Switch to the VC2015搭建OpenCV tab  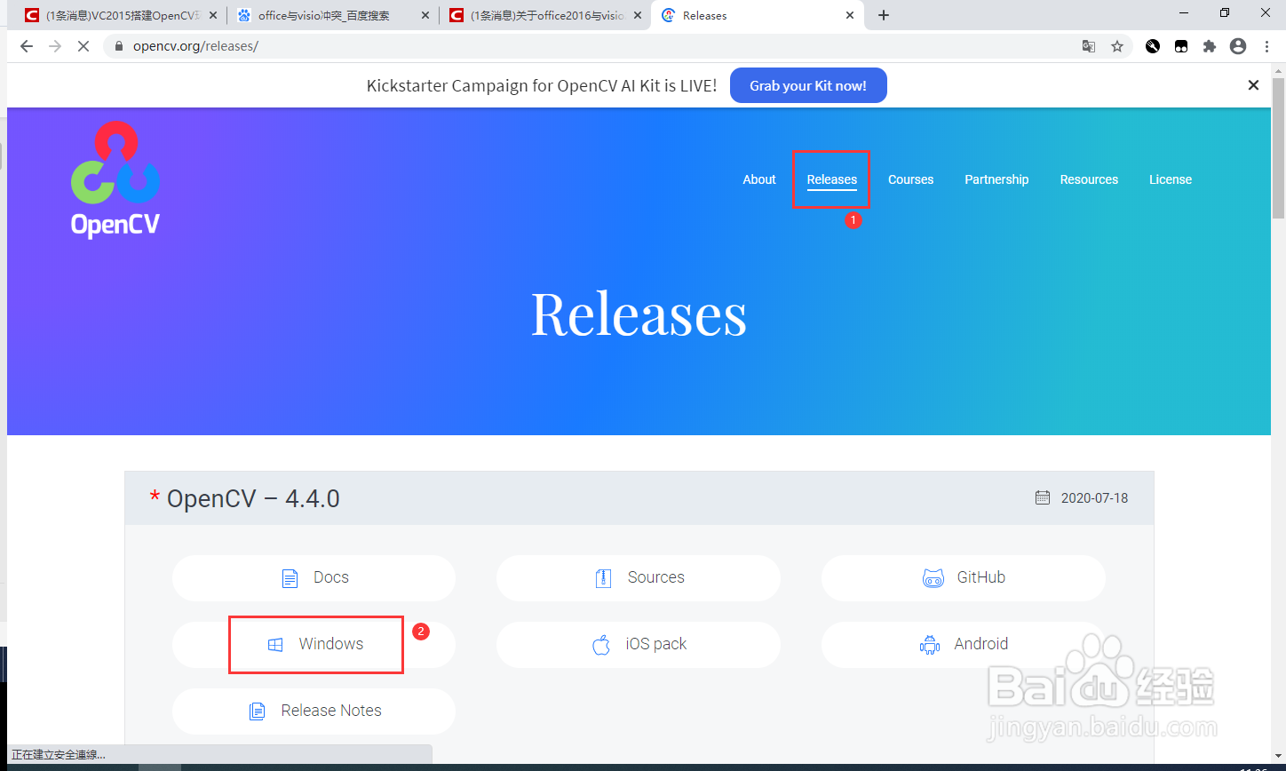(x=120, y=15)
